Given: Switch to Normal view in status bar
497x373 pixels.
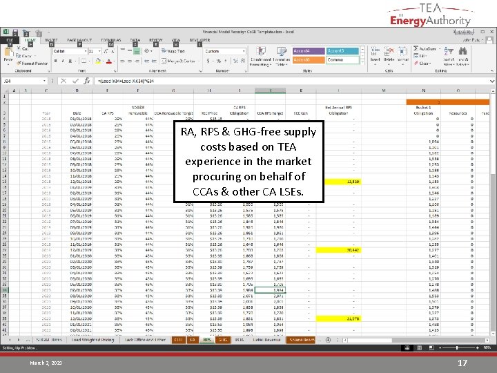Looking at the screenshot, I should [x=407, y=348].
